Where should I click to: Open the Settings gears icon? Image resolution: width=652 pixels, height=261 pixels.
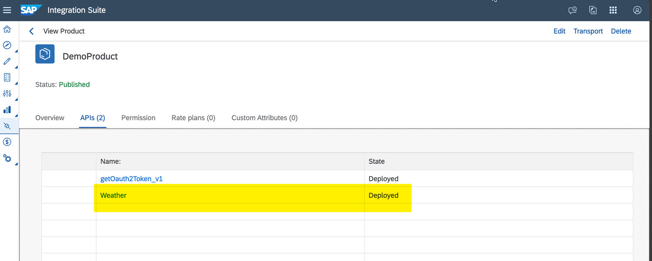tap(7, 158)
